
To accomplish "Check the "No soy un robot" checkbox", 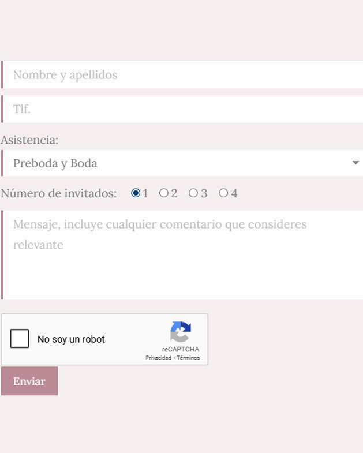I will pyautogui.click(x=20, y=339).
